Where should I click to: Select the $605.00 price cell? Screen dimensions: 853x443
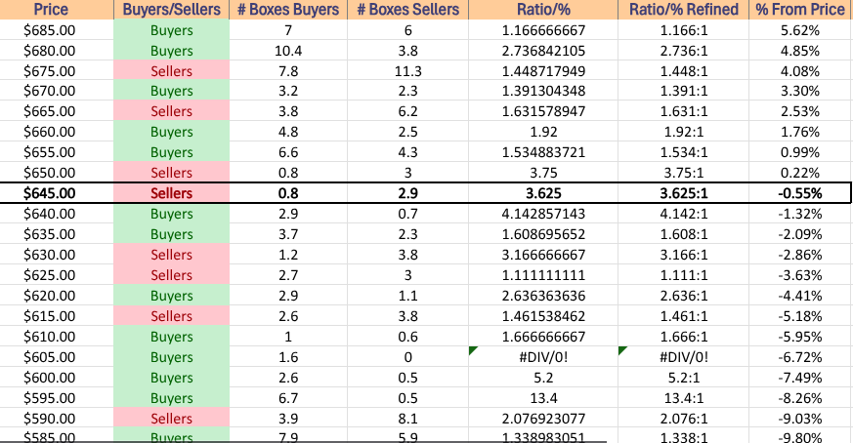coord(57,357)
